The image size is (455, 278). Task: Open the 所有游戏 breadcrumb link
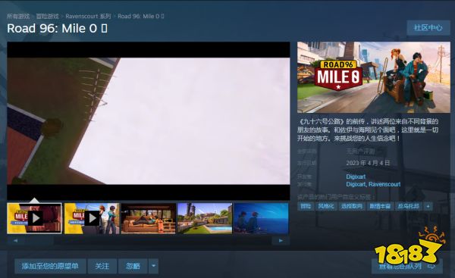point(18,16)
